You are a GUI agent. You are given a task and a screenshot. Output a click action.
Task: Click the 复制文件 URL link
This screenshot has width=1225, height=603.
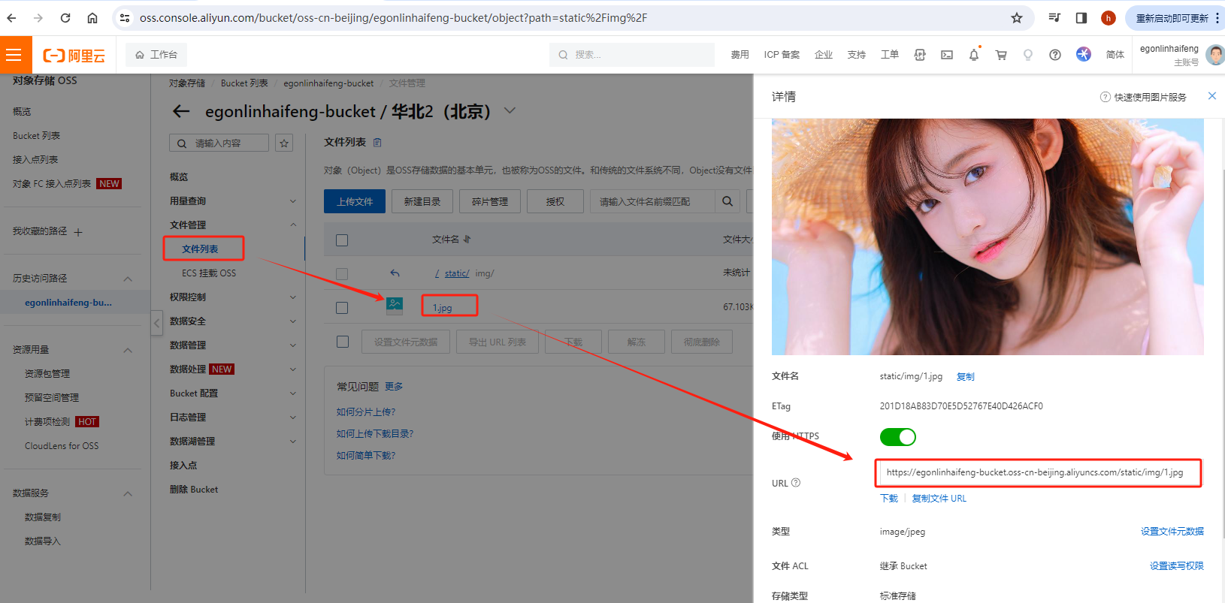[x=939, y=499]
